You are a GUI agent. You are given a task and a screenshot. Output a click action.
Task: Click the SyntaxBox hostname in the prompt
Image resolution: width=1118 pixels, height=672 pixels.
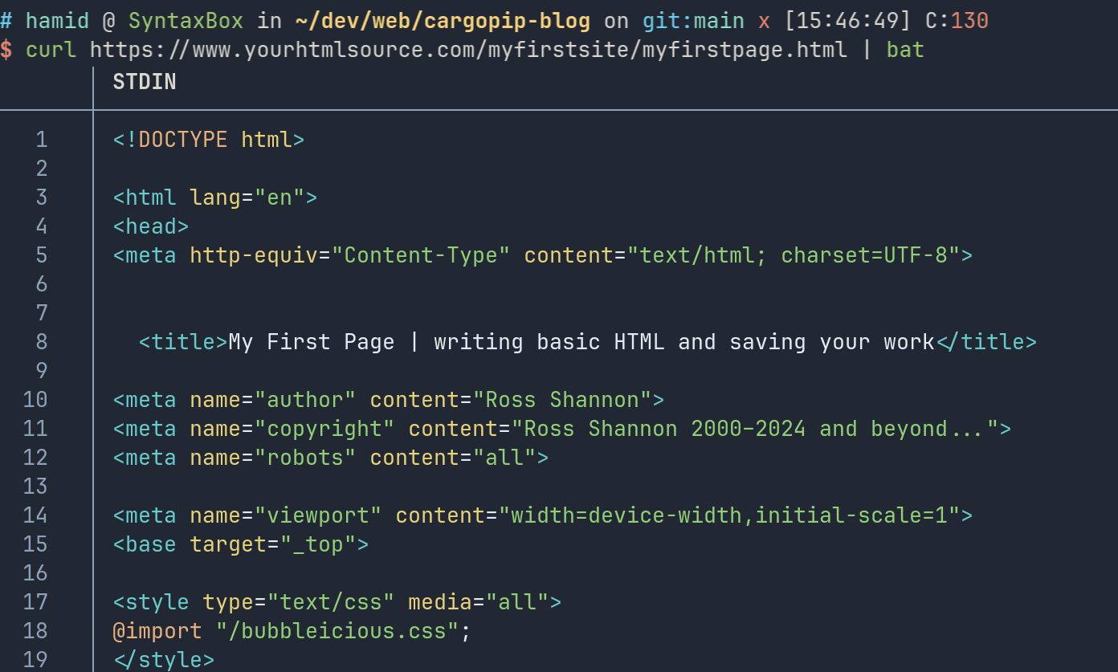coord(187,21)
